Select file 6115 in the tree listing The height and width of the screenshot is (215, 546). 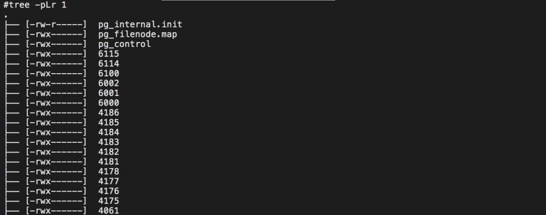[109, 54]
